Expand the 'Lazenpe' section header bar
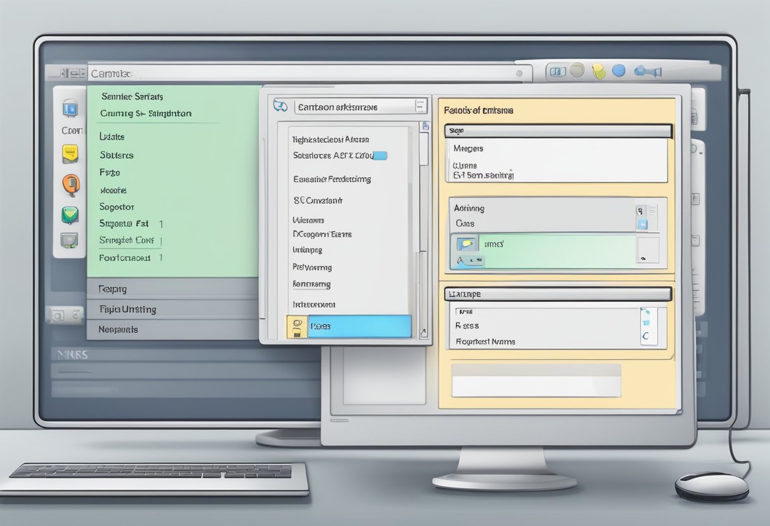 click(558, 294)
